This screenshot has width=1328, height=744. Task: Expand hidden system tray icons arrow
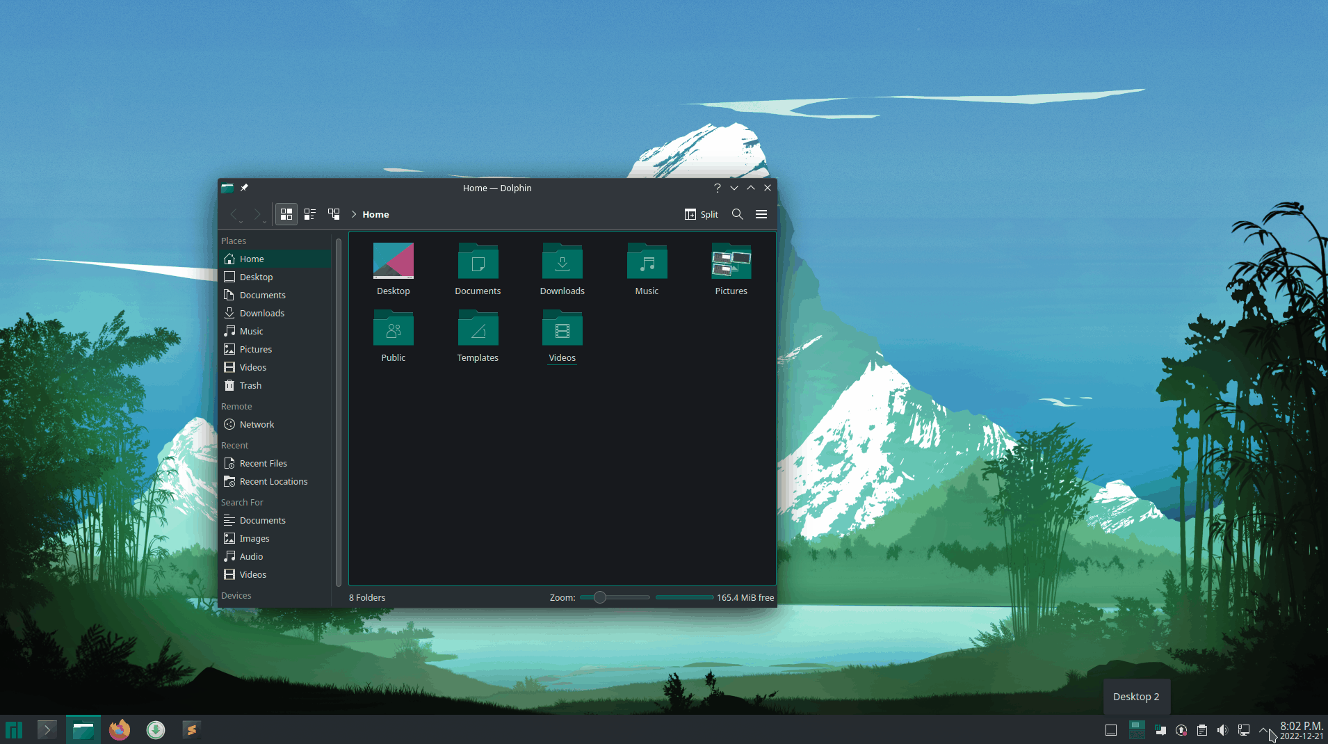pyautogui.click(x=1264, y=730)
